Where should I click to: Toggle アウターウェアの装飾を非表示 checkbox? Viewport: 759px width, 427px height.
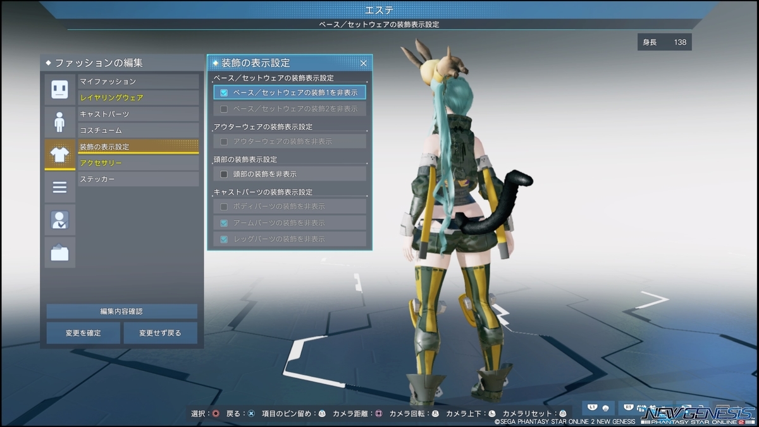pyautogui.click(x=224, y=141)
